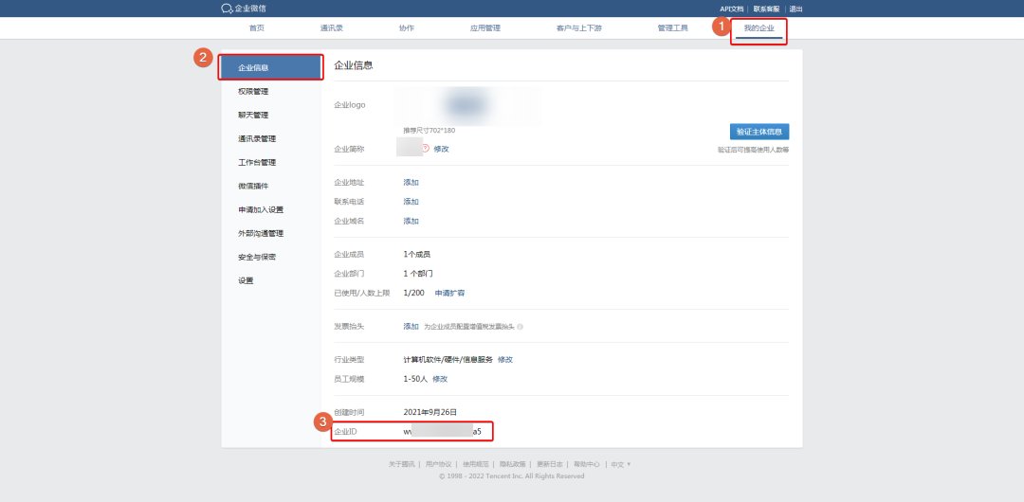Image resolution: width=1024 pixels, height=502 pixels.
Task: Click the 推荐尺寸702*180 hint text
Action: tap(430, 131)
